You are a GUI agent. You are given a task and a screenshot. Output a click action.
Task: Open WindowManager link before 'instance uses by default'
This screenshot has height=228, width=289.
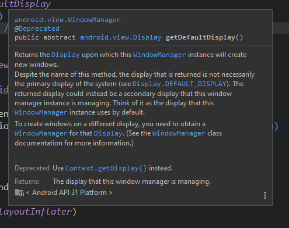[x=41, y=112]
